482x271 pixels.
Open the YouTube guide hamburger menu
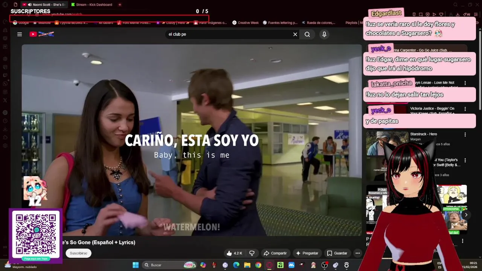pos(20,34)
